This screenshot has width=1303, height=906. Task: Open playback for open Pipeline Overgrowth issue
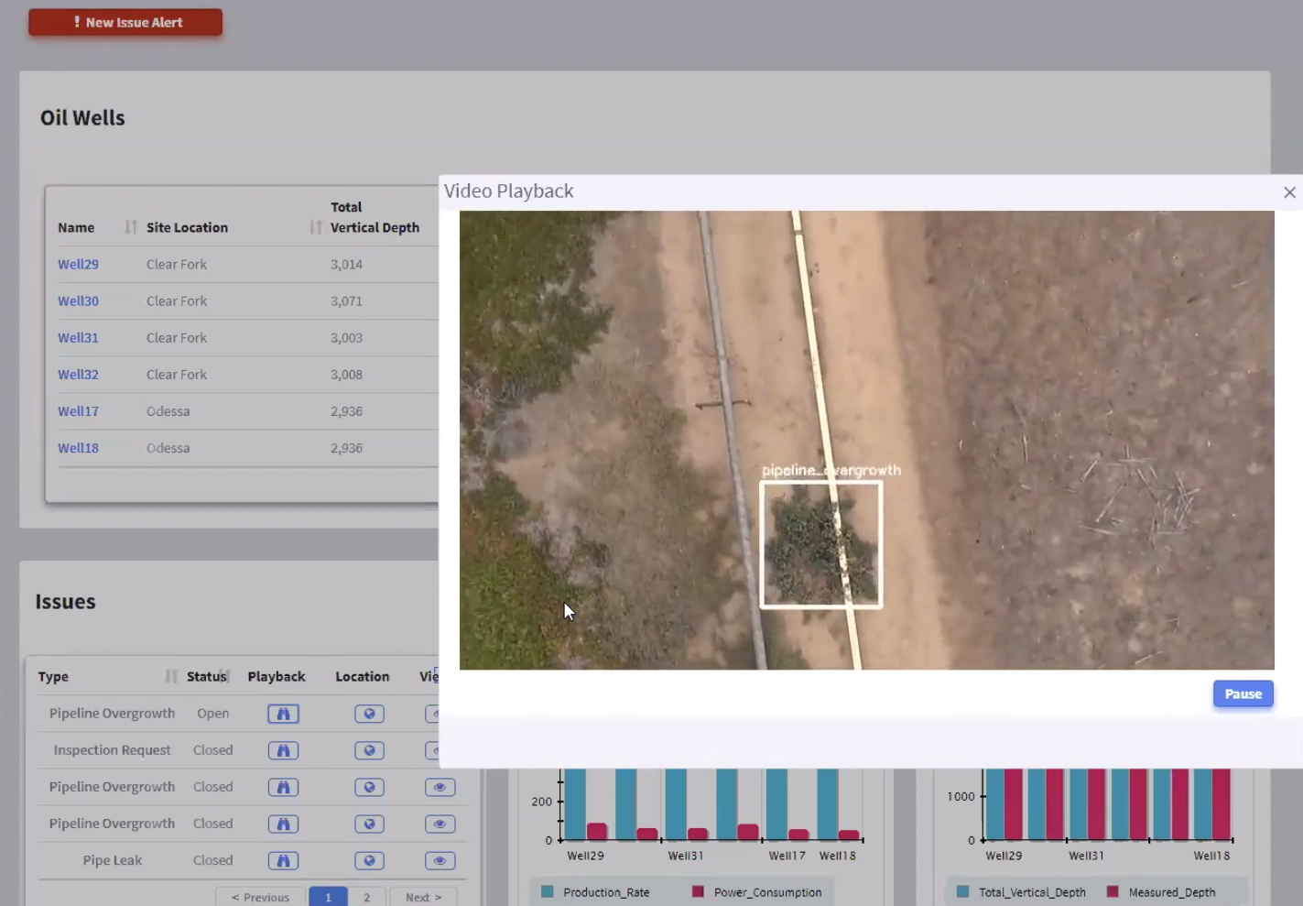coord(283,714)
